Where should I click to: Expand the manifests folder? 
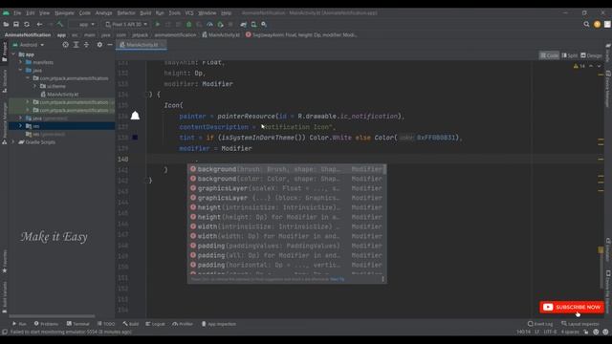tap(21, 62)
